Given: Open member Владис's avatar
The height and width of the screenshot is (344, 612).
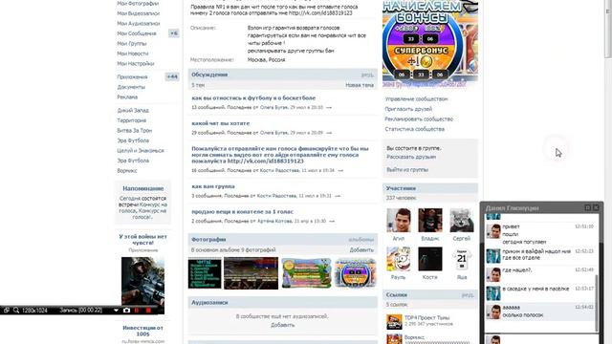Looking at the screenshot, I should pyautogui.click(x=430, y=221).
